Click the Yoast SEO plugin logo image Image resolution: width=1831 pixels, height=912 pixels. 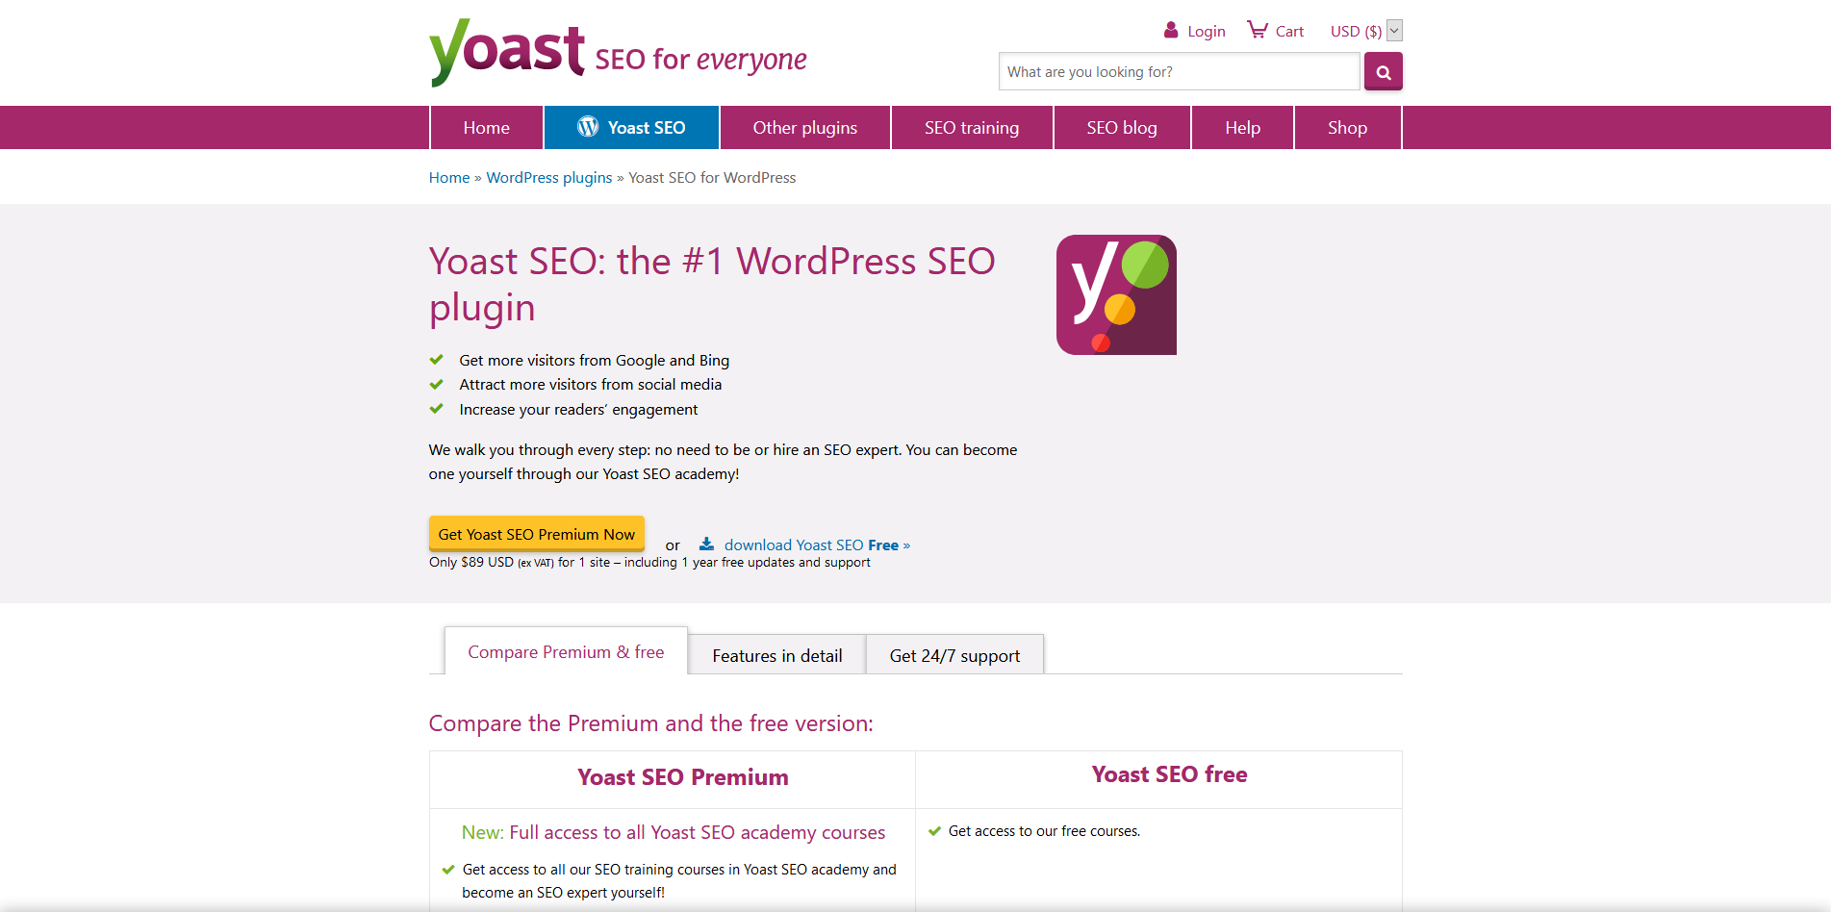(1116, 294)
